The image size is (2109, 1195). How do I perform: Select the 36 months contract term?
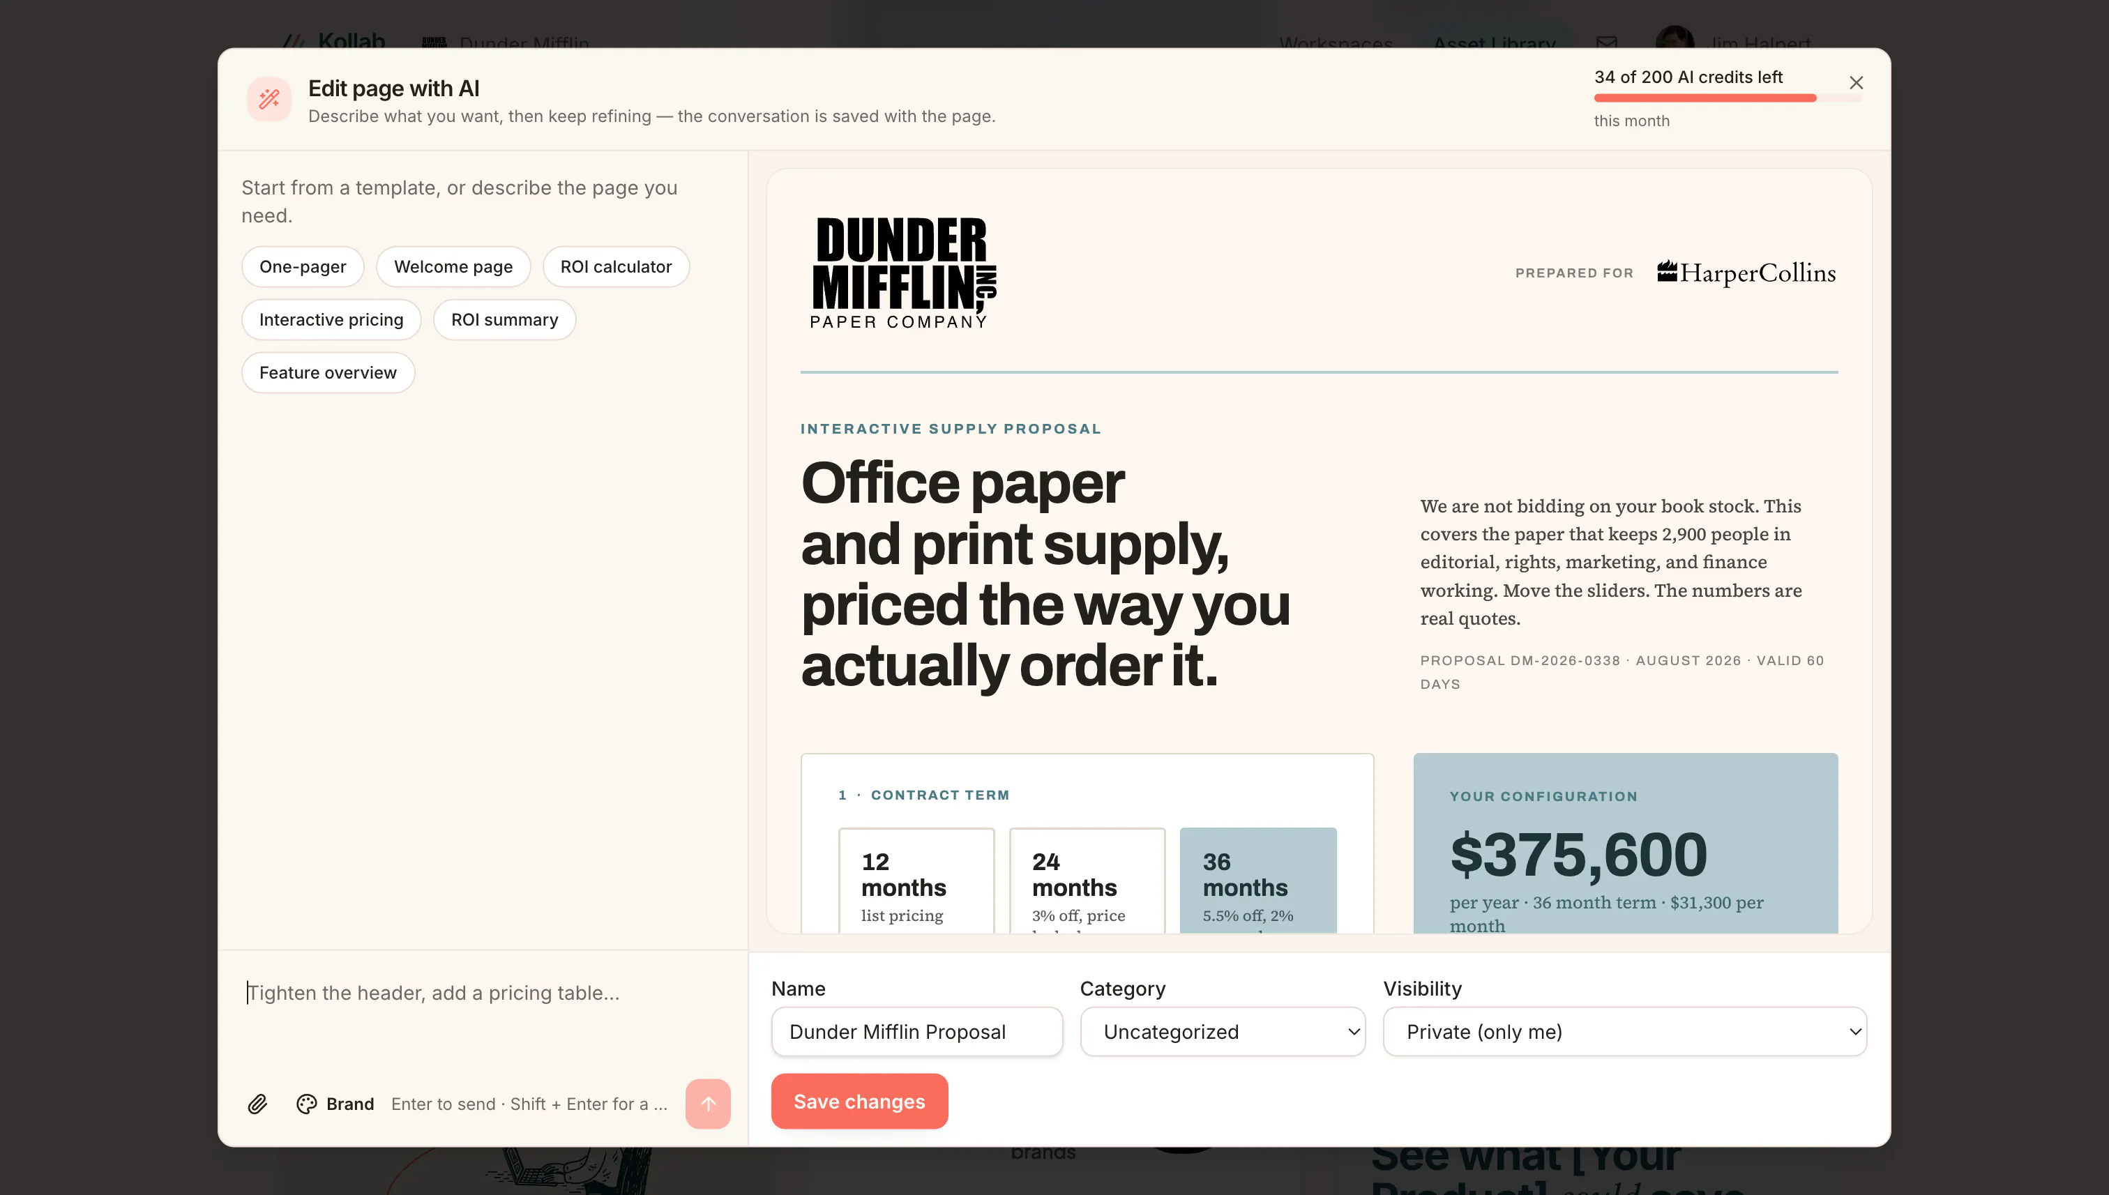pos(1257,880)
